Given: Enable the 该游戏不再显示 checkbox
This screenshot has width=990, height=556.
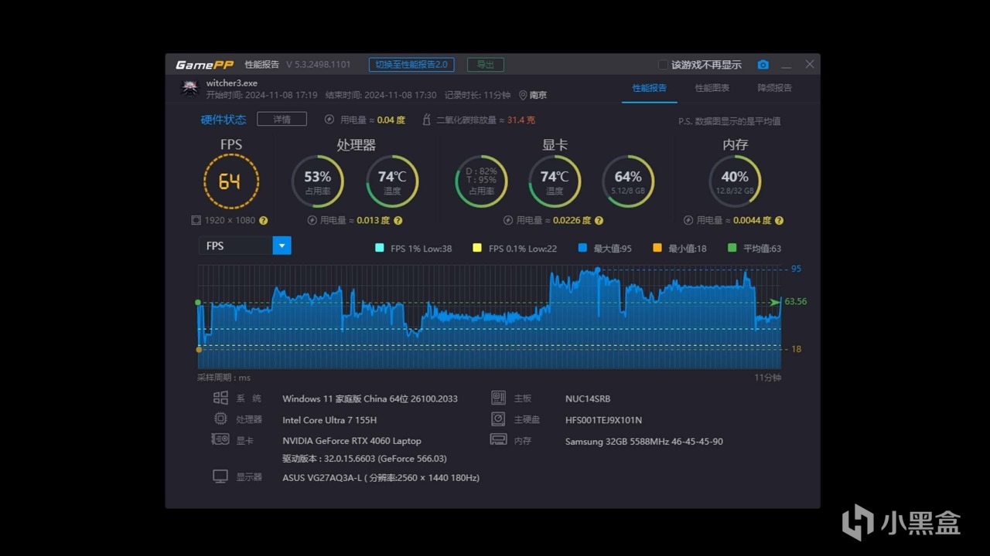Looking at the screenshot, I should (x=663, y=65).
